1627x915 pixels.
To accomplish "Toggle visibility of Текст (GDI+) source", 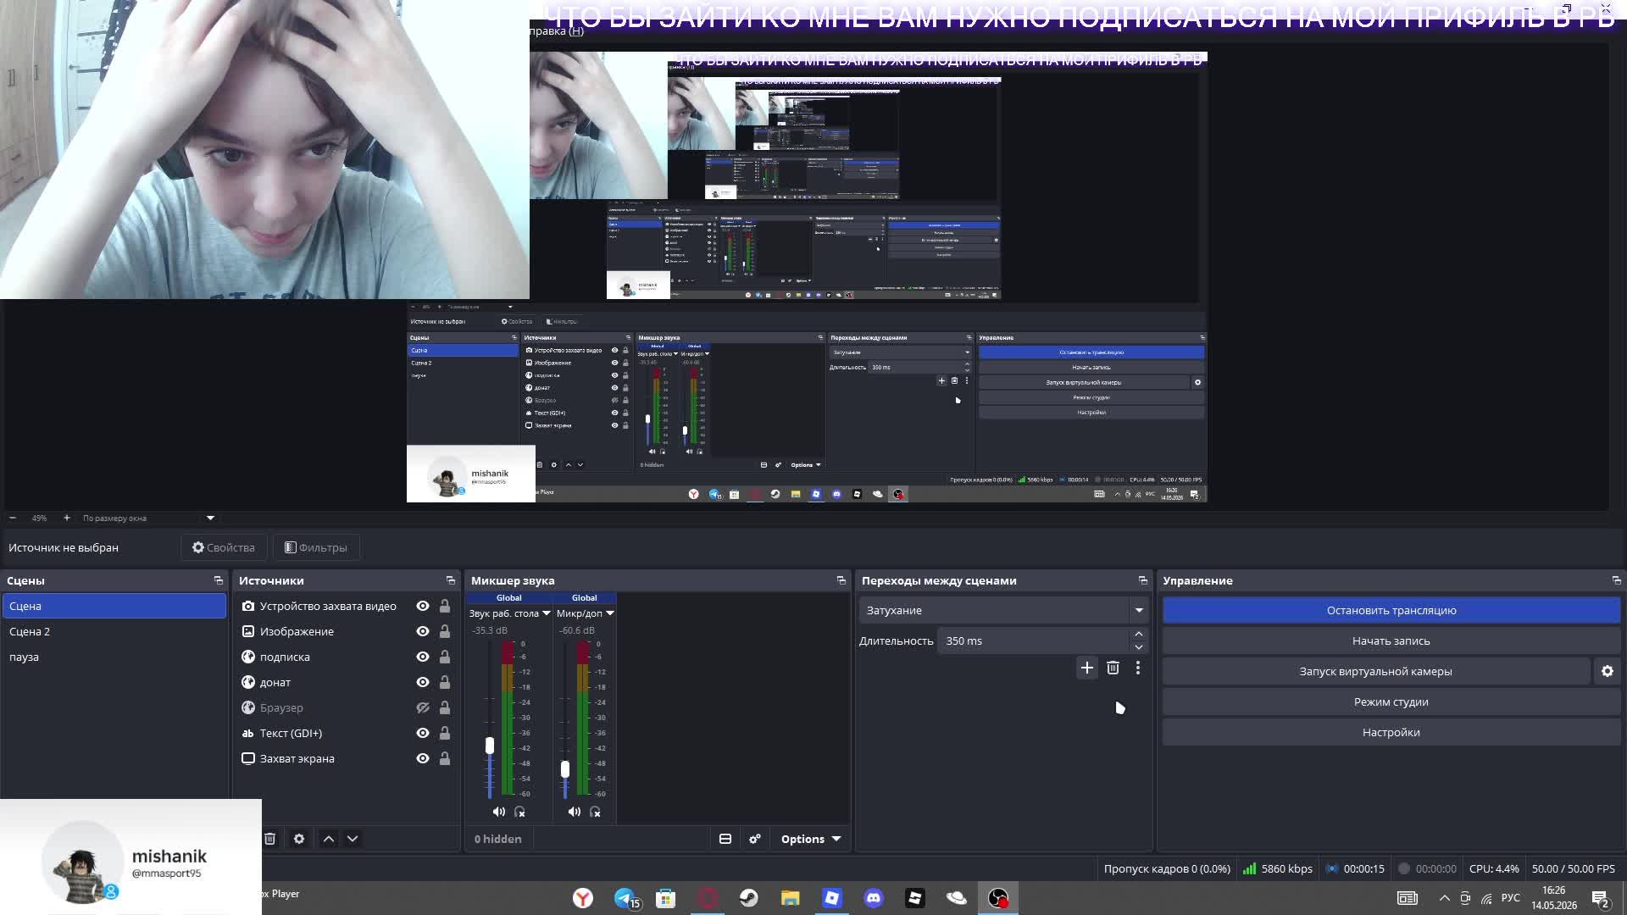I will (422, 733).
